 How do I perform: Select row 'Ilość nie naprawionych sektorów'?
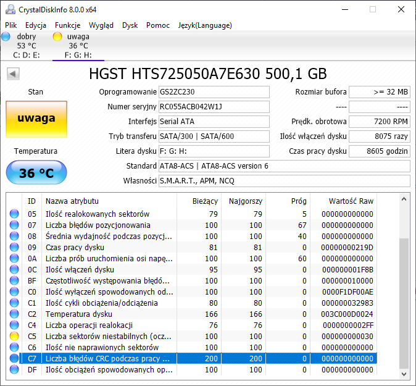point(191,348)
